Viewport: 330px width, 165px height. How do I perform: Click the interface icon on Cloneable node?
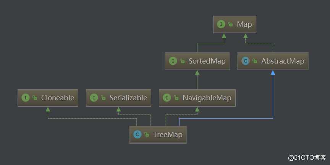click(26, 98)
